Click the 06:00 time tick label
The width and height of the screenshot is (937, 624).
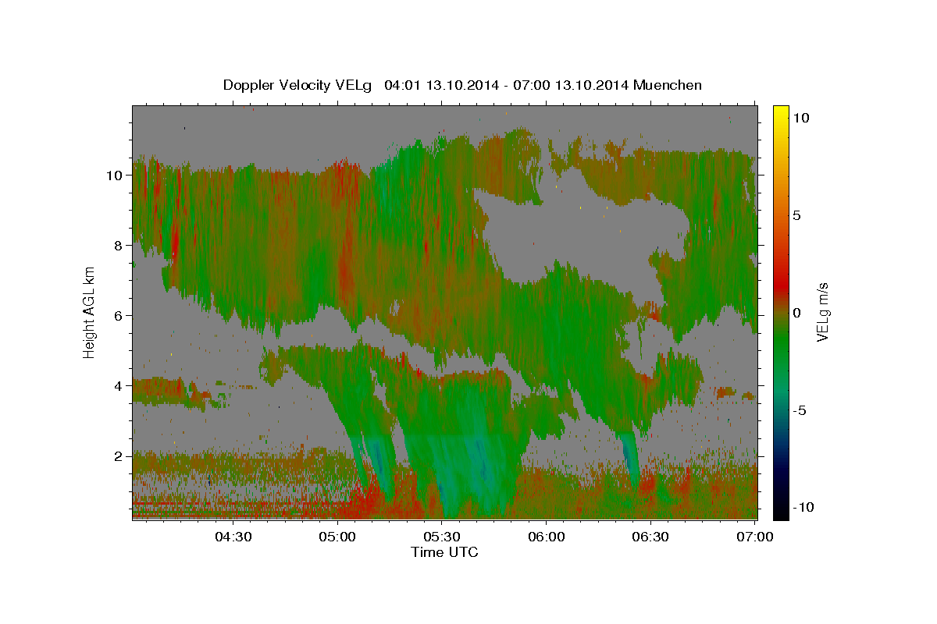tap(547, 537)
